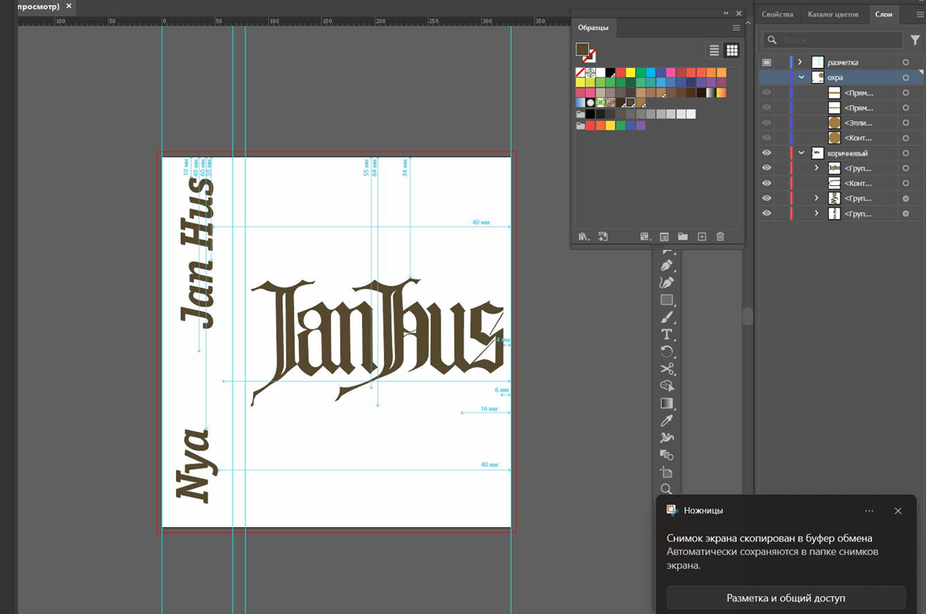This screenshot has width=926, height=614.
Task: Click the vertical canvas scrollbar thumb
Action: click(x=748, y=316)
